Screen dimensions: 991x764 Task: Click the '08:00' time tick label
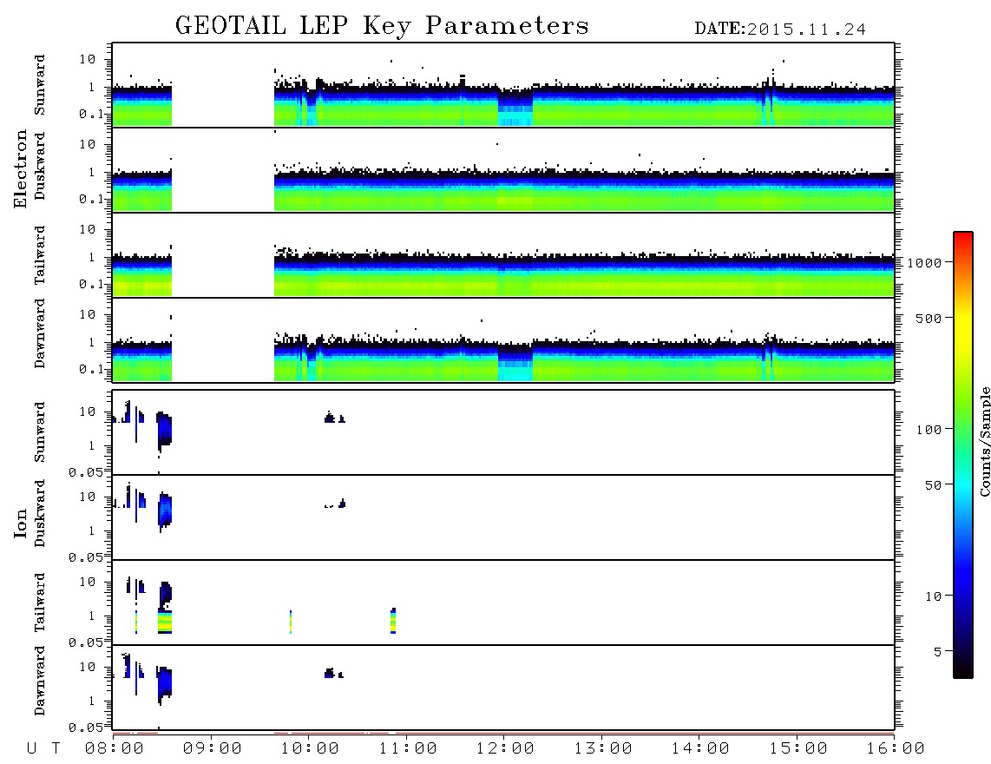coord(115,749)
